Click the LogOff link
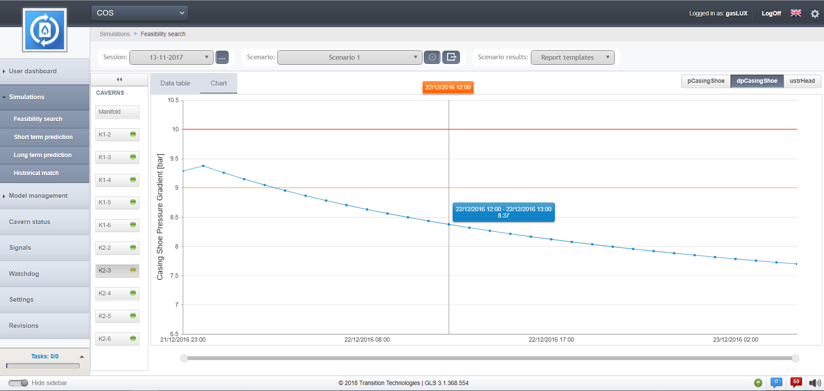This screenshot has width=824, height=391. [771, 13]
